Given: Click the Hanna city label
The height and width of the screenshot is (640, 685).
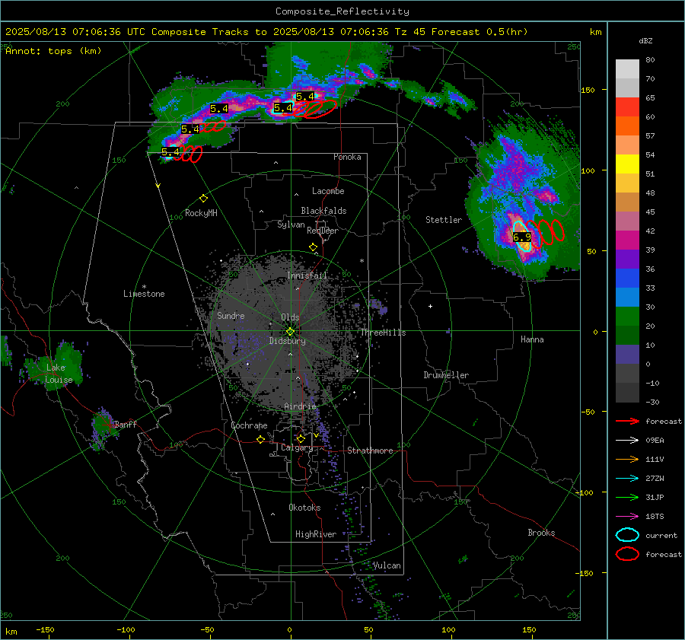Looking at the screenshot, I should [x=532, y=339].
